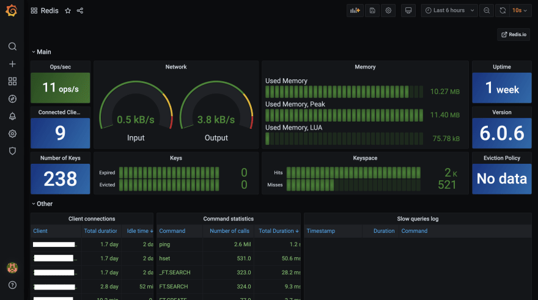Open the 10s refresh interval dropdown
The image size is (538, 300).
pyautogui.click(x=520, y=10)
